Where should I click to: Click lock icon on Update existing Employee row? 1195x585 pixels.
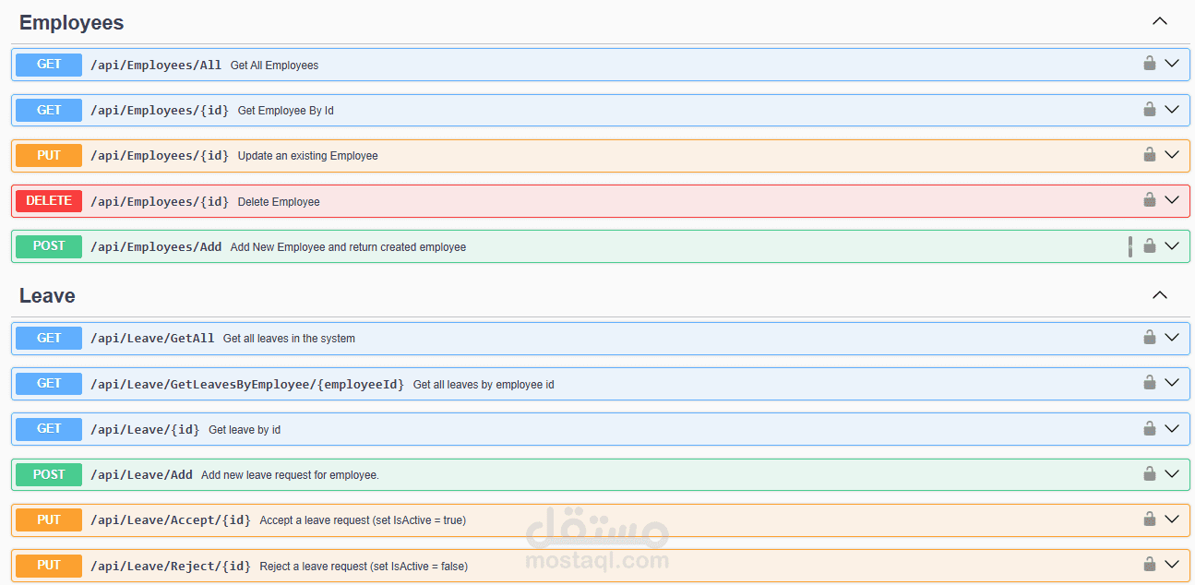[1150, 155]
